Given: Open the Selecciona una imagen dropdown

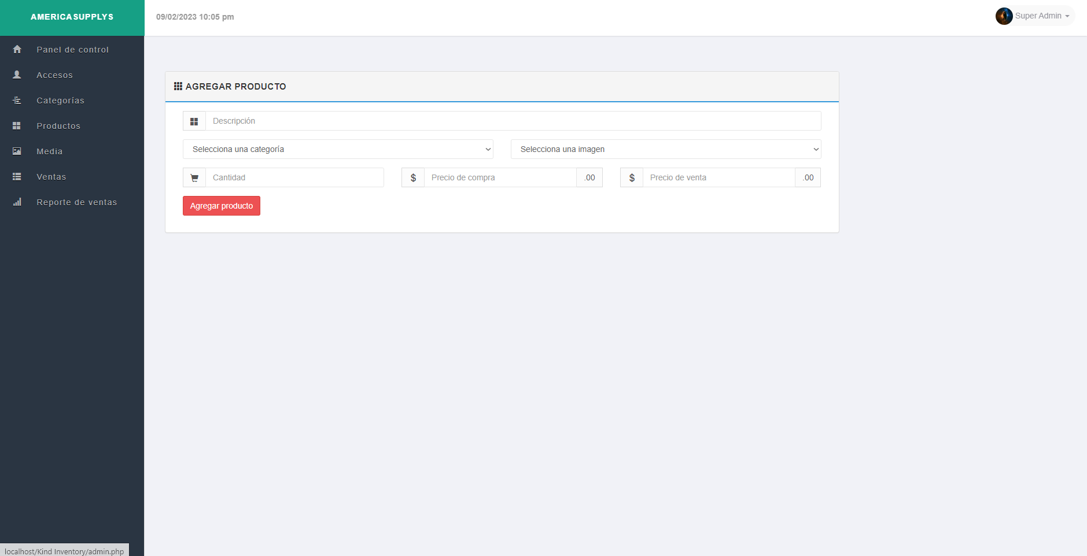Looking at the screenshot, I should [x=665, y=149].
